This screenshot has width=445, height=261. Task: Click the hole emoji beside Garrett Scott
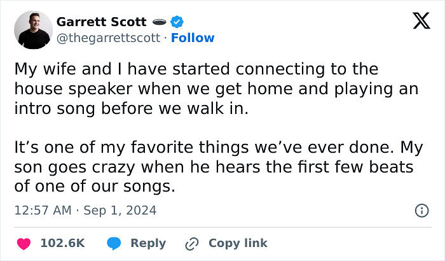(158, 22)
